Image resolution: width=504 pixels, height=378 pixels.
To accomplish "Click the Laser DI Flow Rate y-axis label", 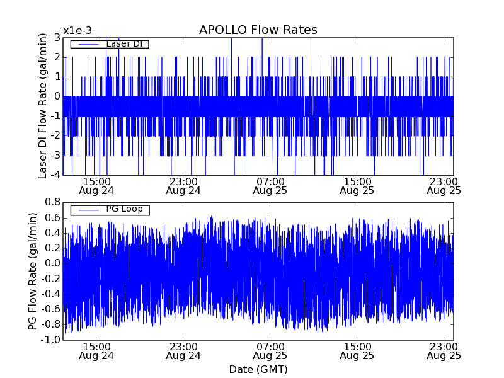I will click(43, 106).
